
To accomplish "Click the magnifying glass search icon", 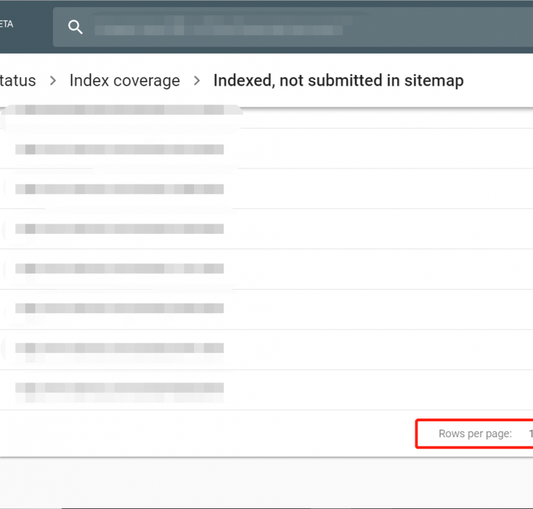I will [x=75, y=27].
